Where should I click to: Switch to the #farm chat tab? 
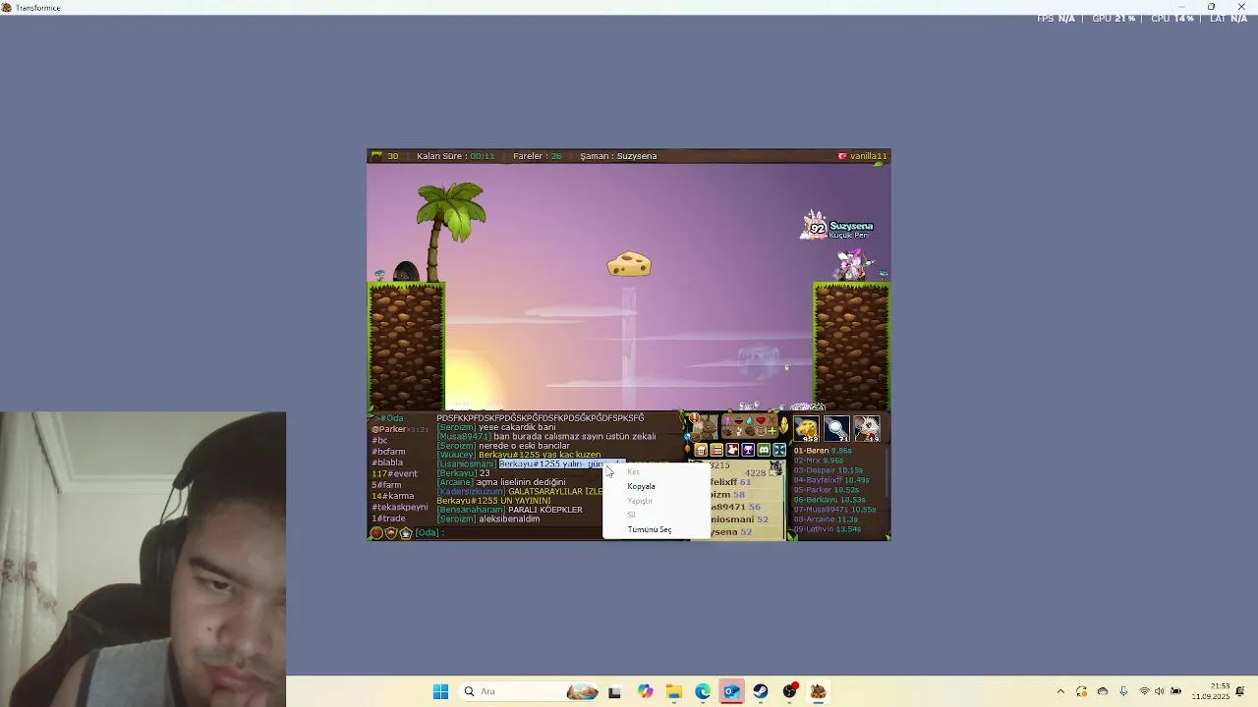[386, 485]
